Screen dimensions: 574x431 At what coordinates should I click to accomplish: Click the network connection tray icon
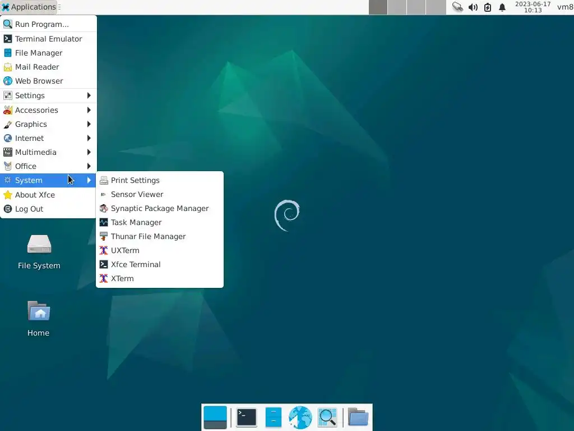pyautogui.click(x=457, y=7)
